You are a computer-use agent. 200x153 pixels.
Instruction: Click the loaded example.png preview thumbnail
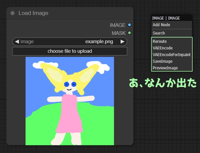click(70, 101)
